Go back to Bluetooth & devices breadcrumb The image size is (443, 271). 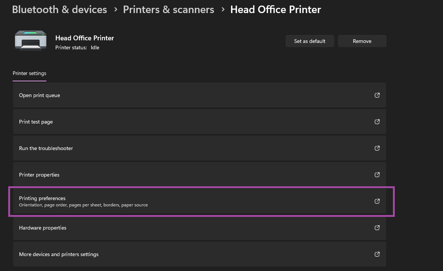coord(59,9)
